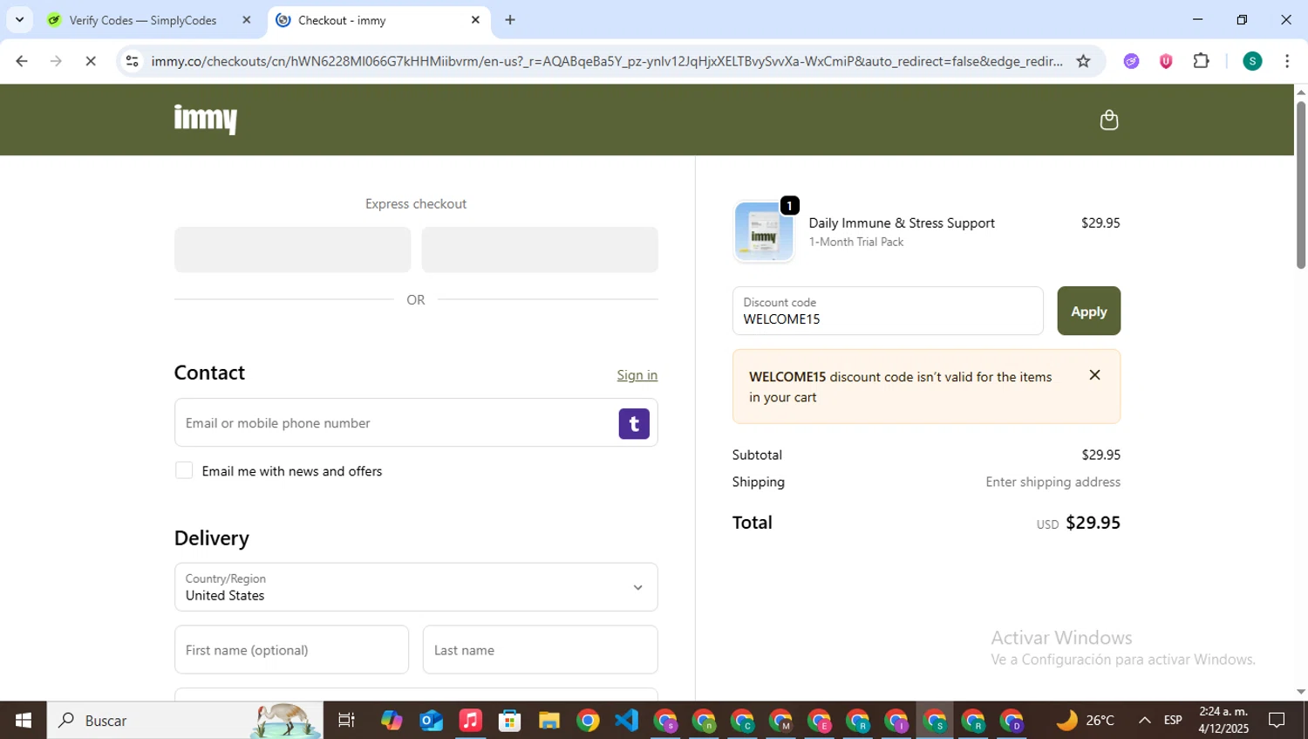1308x739 pixels.
Task: Open Microsoft Store from the taskbar
Action: pos(509,721)
